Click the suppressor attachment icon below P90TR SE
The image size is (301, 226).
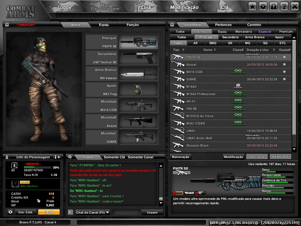click(178, 192)
